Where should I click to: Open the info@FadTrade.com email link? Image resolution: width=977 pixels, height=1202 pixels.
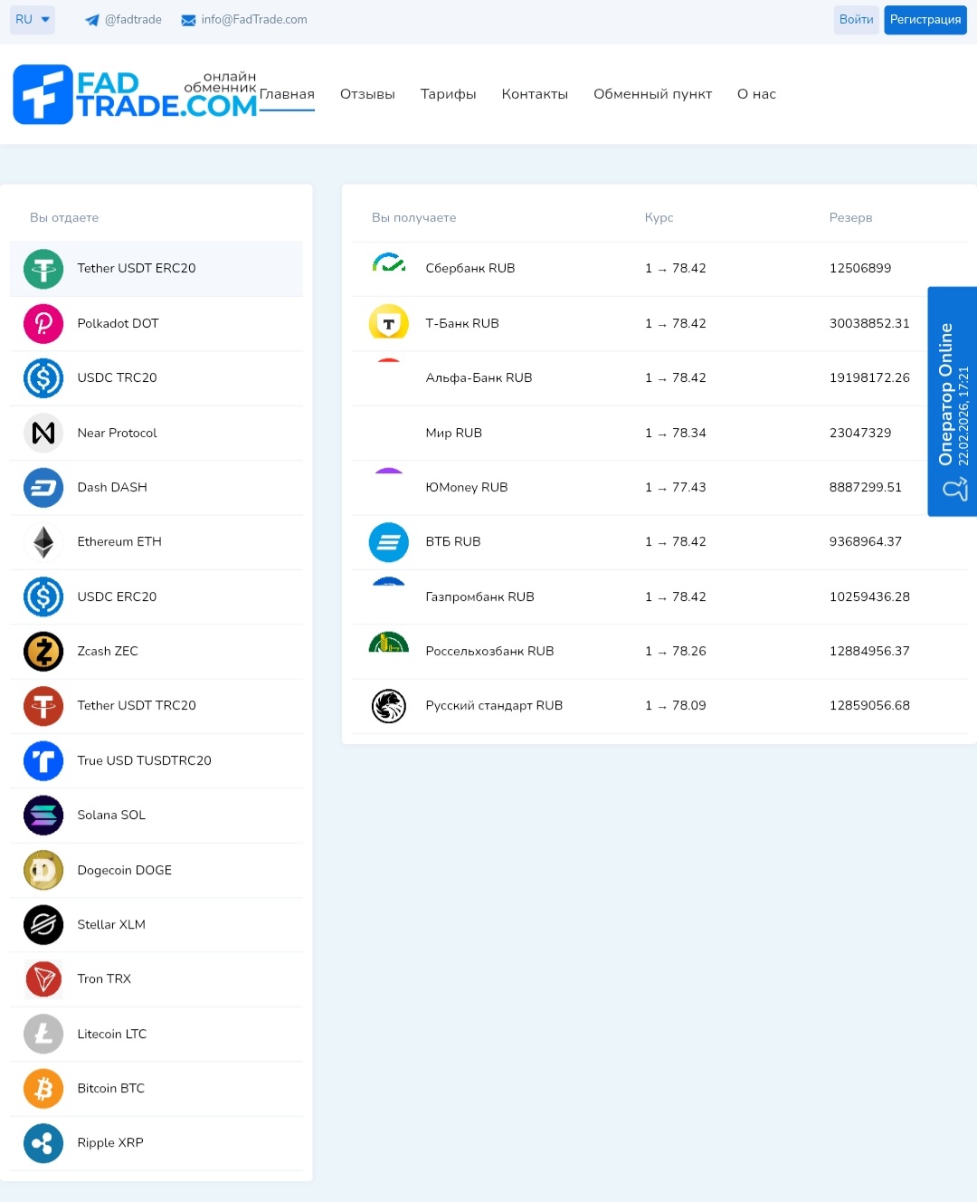254,20
